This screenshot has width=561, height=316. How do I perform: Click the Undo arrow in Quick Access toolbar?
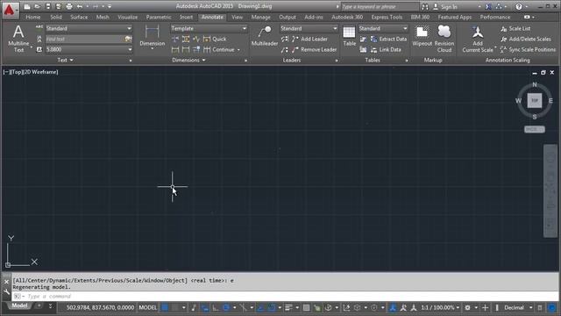click(80, 6)
